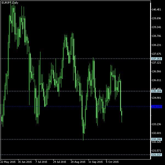This screenshot has height=165, width=165.
Task: Click the 11 Sep 2015 date label
Action: pyautogui.click(x=95, y=162)
